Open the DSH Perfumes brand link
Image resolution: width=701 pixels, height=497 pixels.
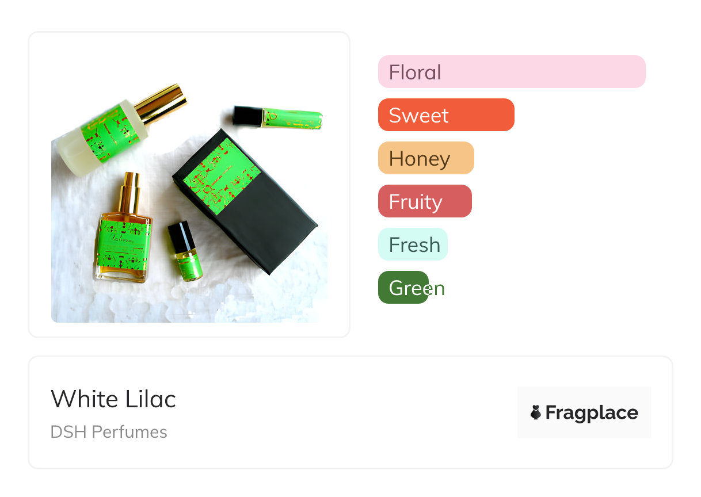tap(109, 432)
